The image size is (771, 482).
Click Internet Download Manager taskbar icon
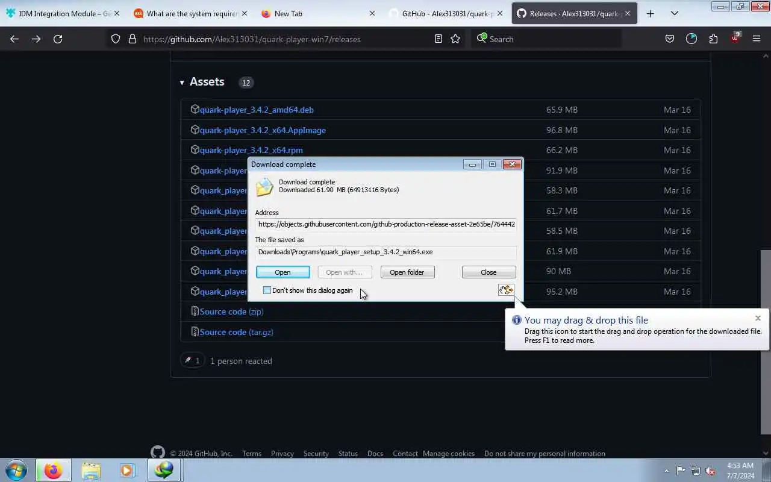(x=164, y=471)
